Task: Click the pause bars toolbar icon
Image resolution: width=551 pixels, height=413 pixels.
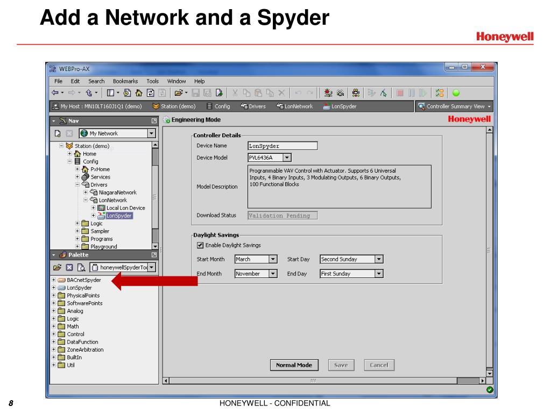Action: pyautogui.click(x=412, y=92)
